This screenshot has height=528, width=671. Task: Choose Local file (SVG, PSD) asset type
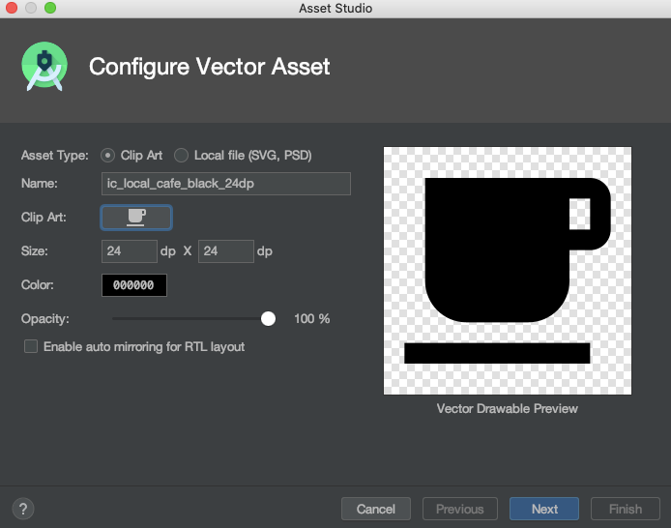181,155
